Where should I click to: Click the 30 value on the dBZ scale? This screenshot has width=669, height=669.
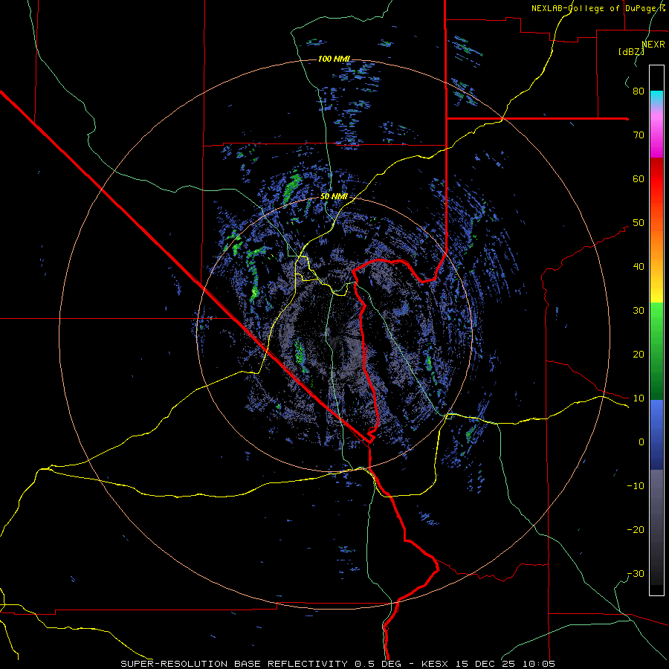(x=639, y=311)
